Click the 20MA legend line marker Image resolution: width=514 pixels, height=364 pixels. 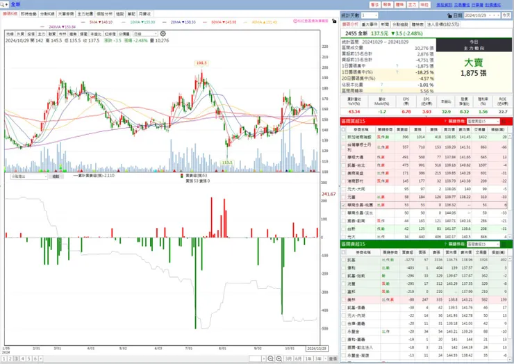pyautogui.click(x=164, y=22)
